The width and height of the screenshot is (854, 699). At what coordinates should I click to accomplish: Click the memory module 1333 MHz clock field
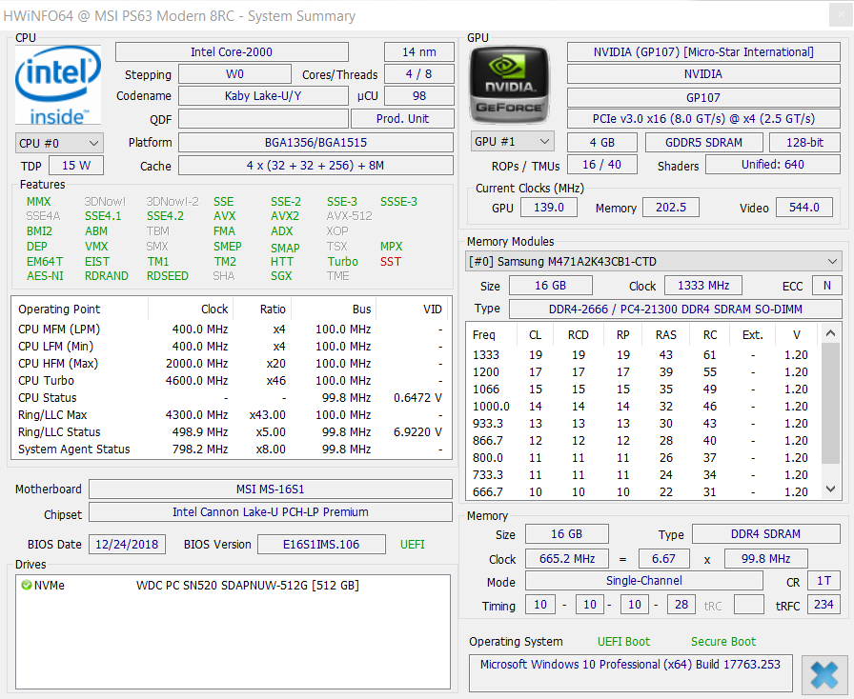[x=703, y=286]
